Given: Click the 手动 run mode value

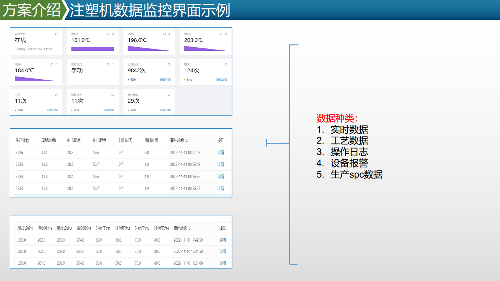Looking at the screenshot, I should [77, 71].
